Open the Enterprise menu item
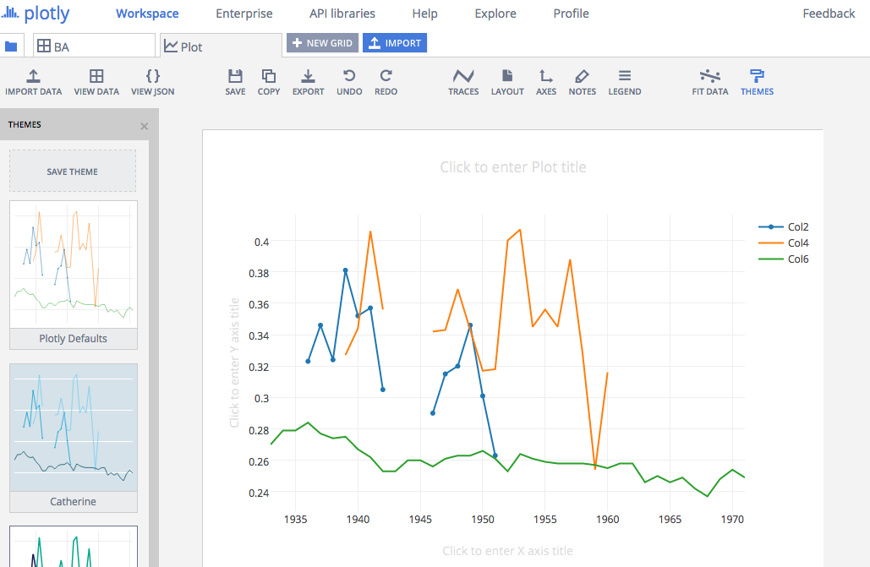Image resolution: width=870 pixels, height=567 pixels. 244,14
